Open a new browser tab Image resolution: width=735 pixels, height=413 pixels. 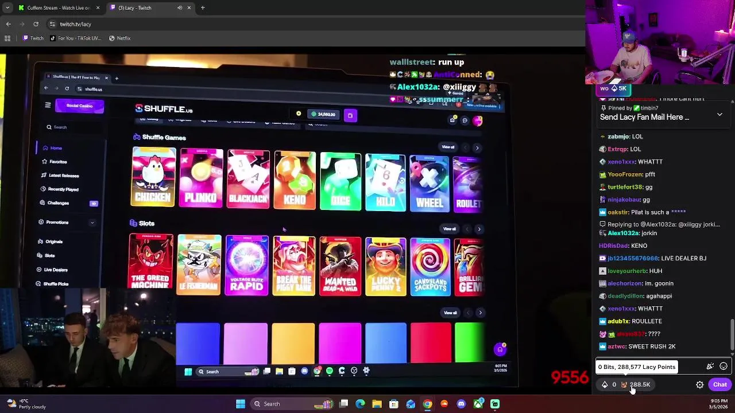click(x=203, y=8)
